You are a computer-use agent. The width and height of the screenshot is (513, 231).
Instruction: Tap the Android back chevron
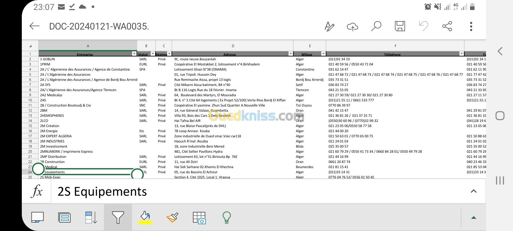(500, 51)
